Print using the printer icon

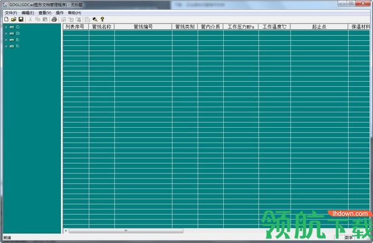coord(54,19)
